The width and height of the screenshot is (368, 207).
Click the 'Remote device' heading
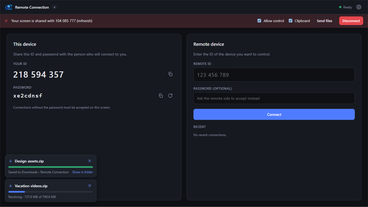click(x=209, y=44)
